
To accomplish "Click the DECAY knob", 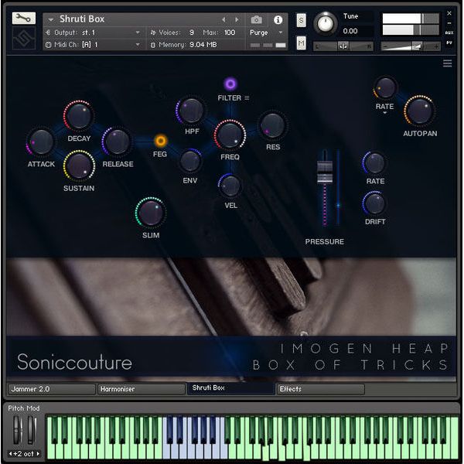I will click(x=79, y=115).
